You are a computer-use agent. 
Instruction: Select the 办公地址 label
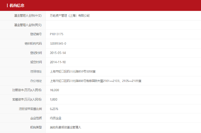point(36,81)
